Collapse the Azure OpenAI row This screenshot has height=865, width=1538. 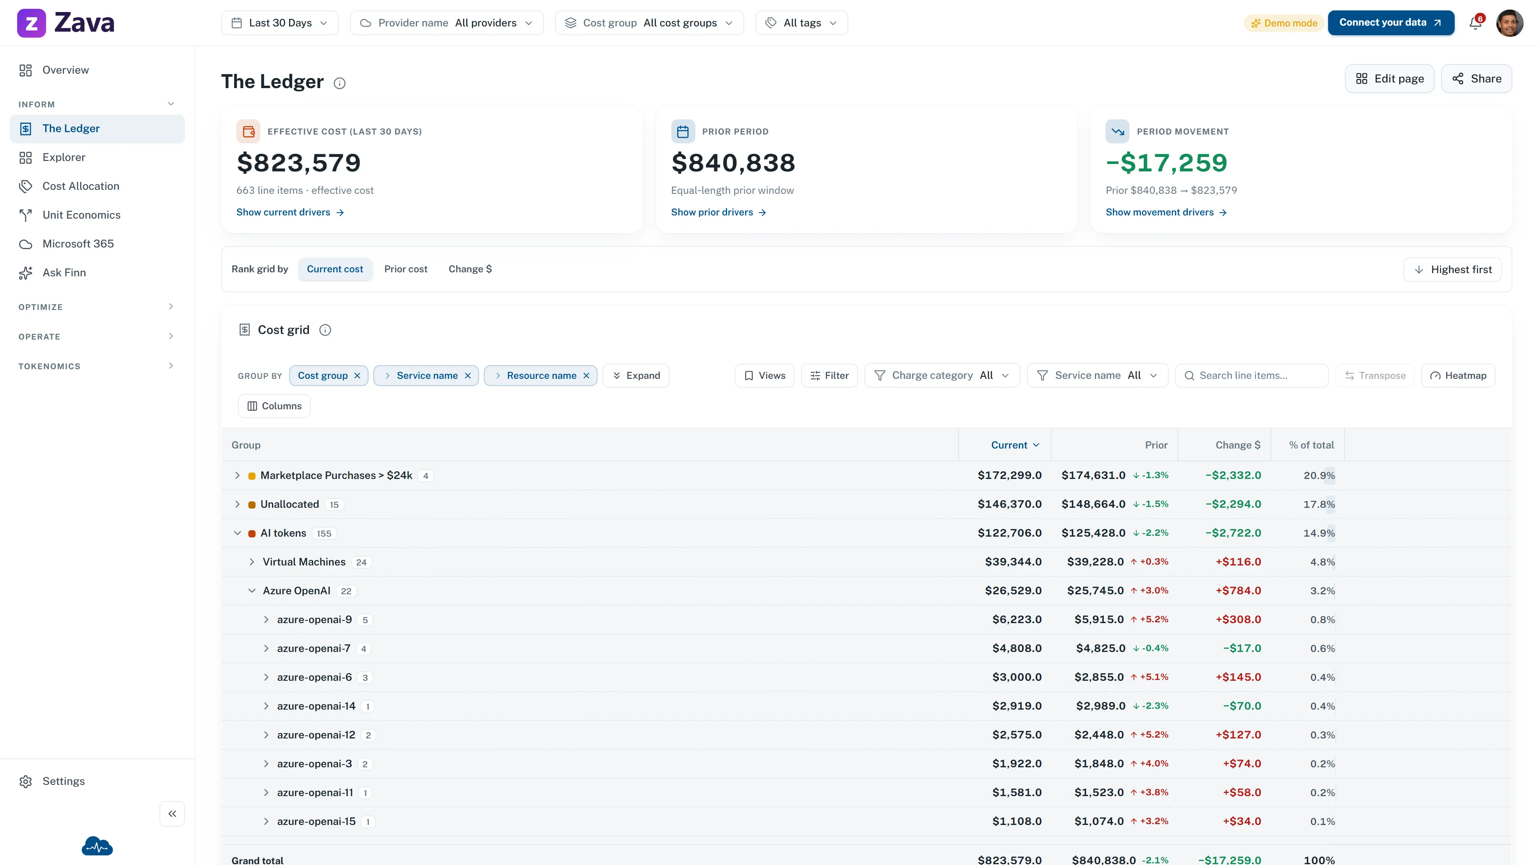pyautogui.click(x=252, y=591)
